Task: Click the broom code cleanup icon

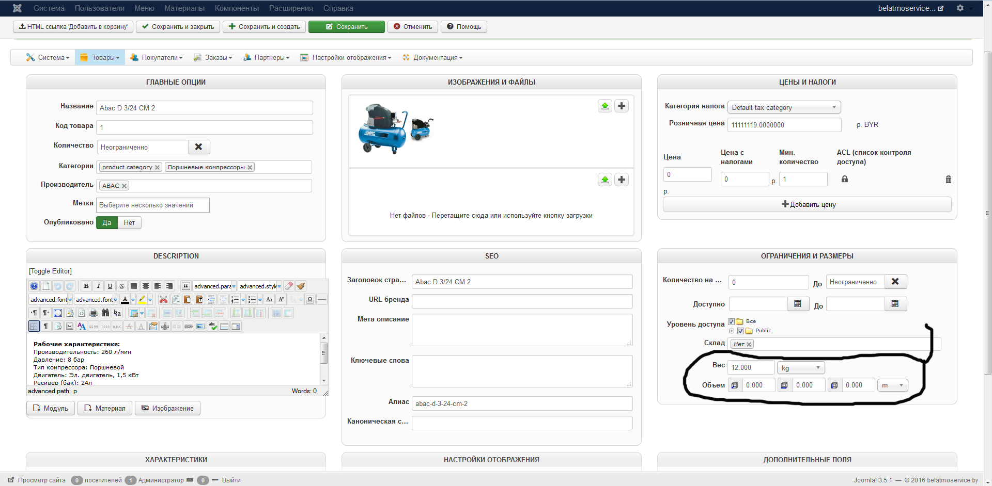Action: pos(301,286)
